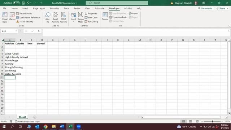Open the Undo history dropdown
The width and height of the screenshot is (231, 130).
pos(31,3)
